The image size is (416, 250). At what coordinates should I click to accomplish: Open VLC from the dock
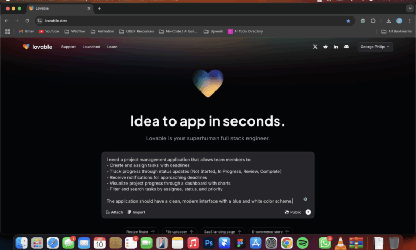tap(340, 243)
